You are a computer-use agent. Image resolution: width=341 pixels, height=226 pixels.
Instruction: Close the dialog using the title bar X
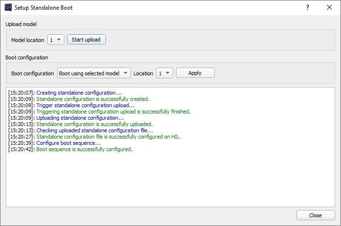point(329,8)
